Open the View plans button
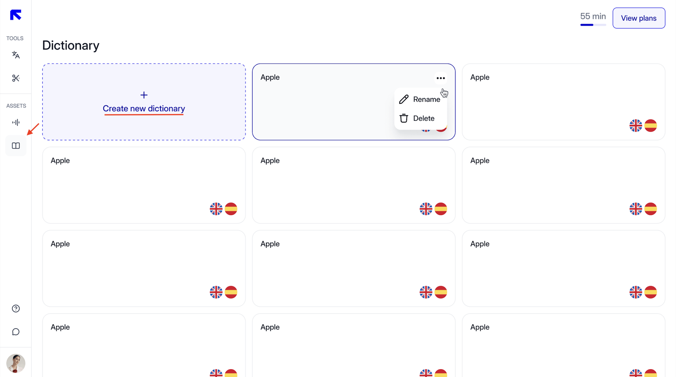Screen dimensions: 676x377 coord(638,18)
